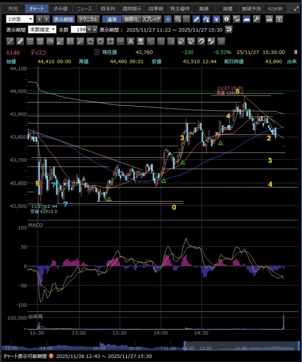Click the magnet snap tool icon
The width and height of the screenshot is (302, 362).
click(201, 41)
